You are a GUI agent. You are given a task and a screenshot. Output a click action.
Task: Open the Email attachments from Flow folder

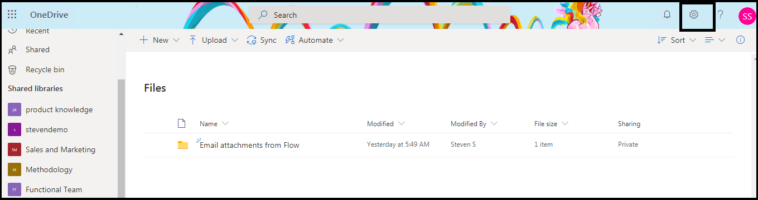pos(249,145)
